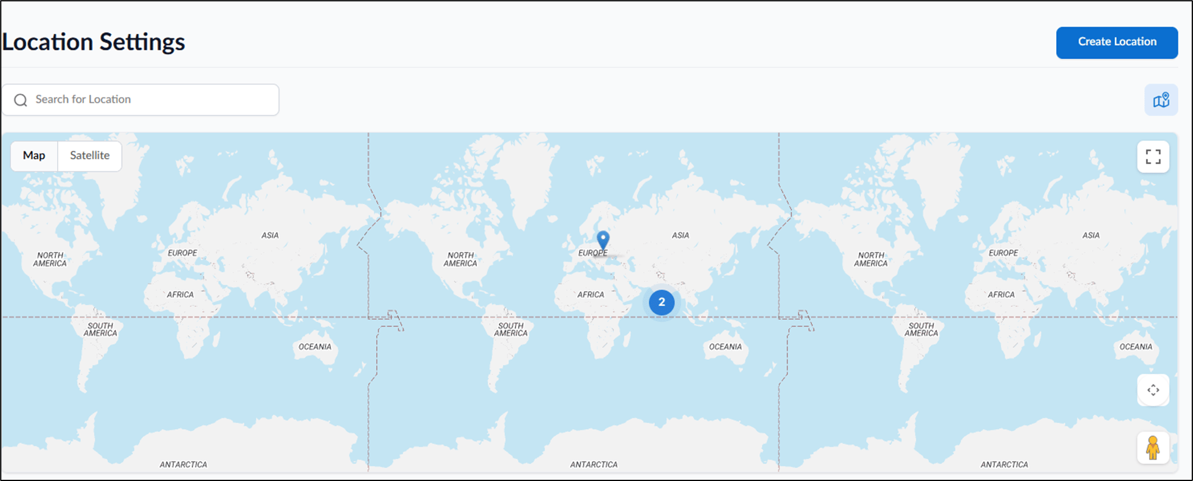
Task: Switch to Satellite view type
Action: point(90,156)
